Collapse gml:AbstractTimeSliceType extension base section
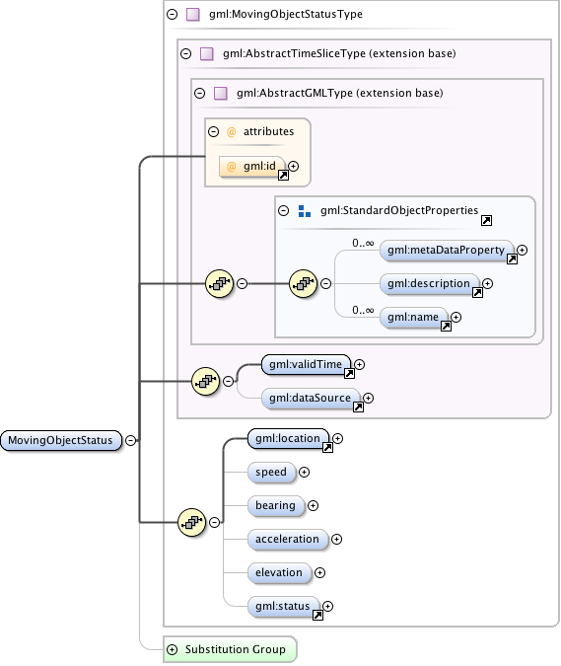This screenshot has height=666, width=561. [186, 54]
